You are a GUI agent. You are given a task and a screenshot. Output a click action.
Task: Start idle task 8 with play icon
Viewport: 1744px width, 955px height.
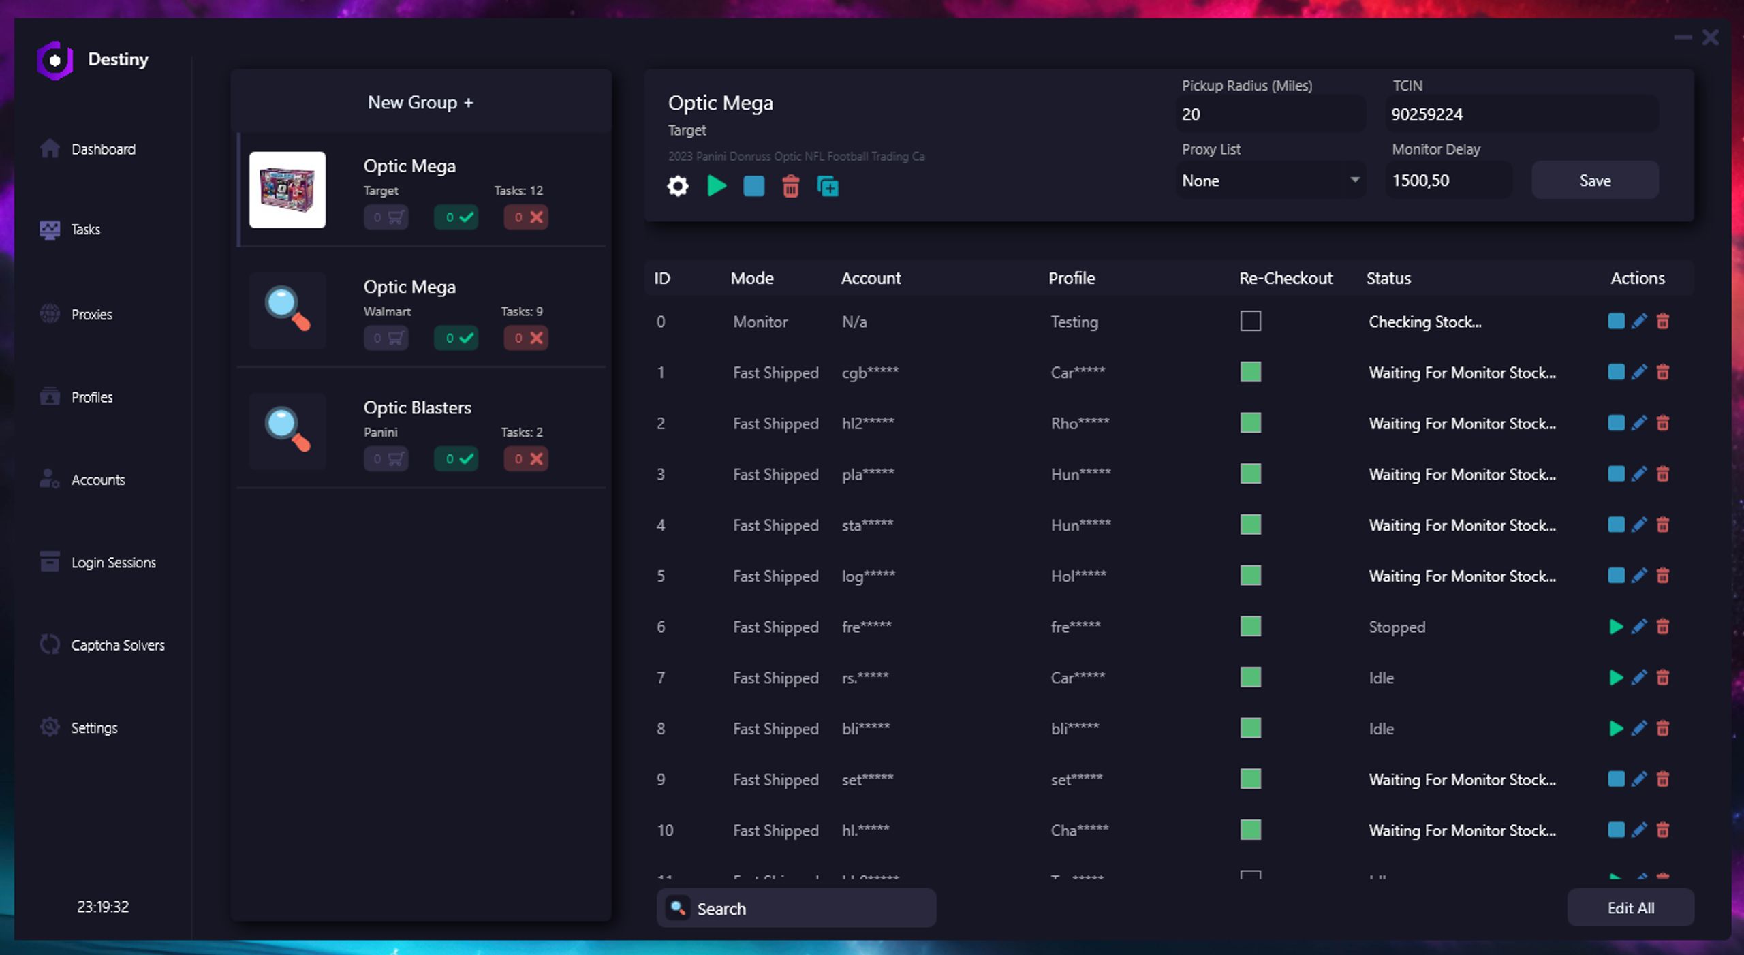1616,728
